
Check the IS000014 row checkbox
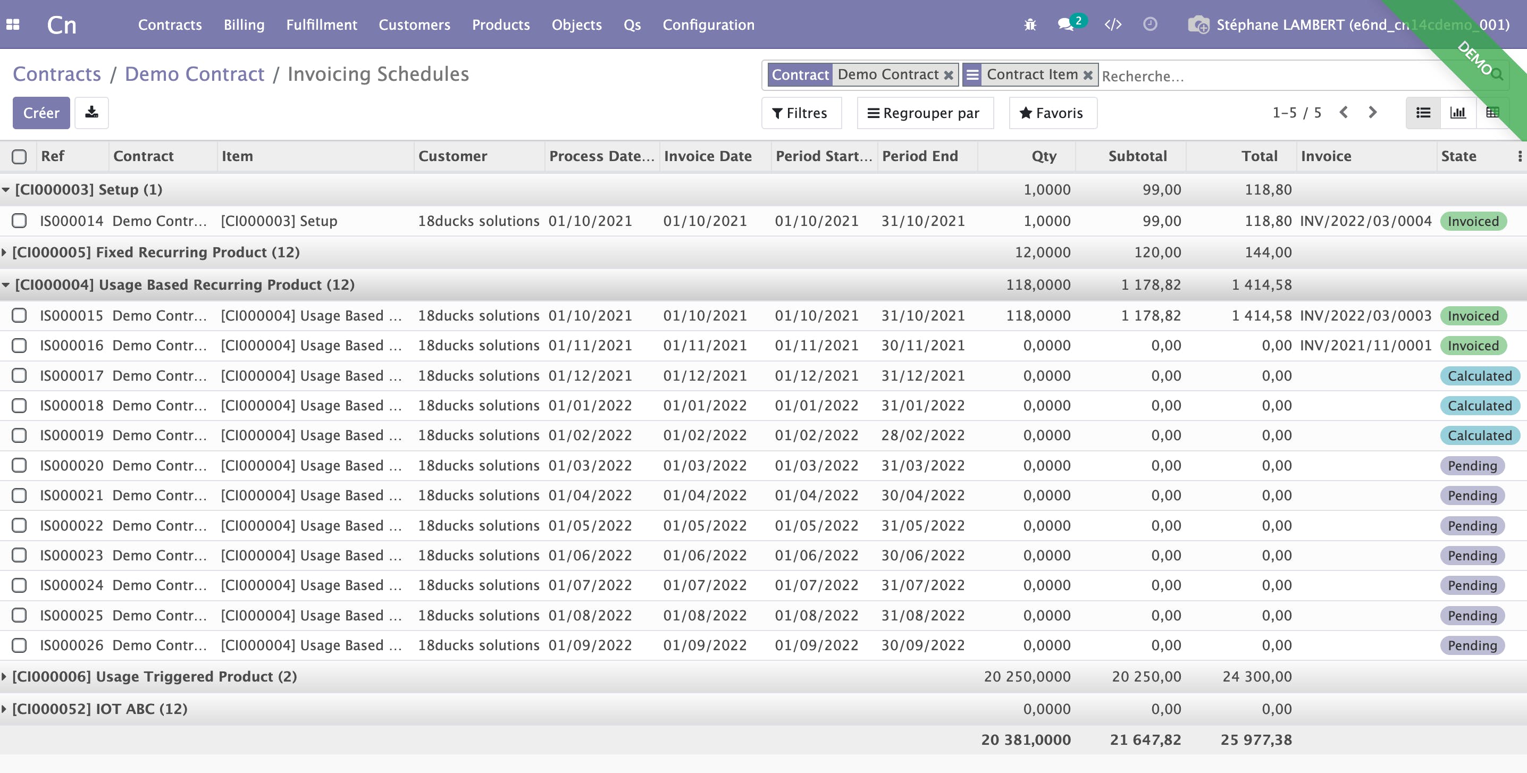pyautogui.click(x=19, y=221)
